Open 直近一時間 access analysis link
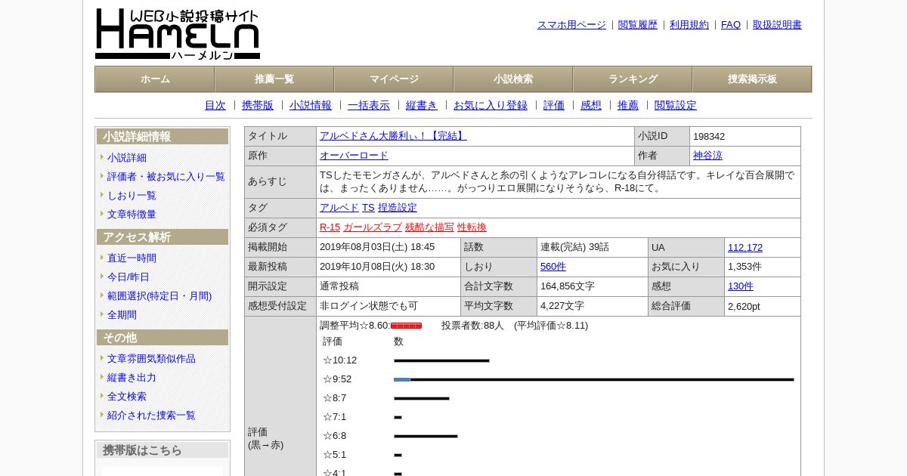Viewport: 907px width, 476px height. (132, 258)
